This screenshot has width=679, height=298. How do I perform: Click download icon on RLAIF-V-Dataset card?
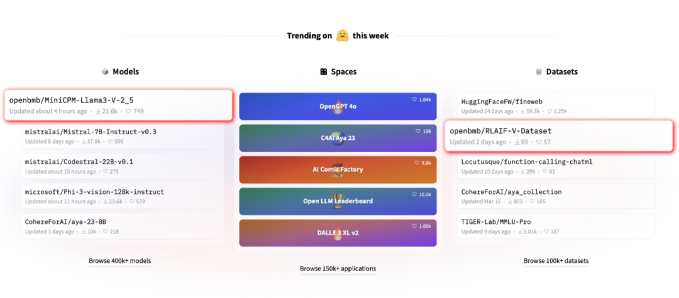[517, 142]
